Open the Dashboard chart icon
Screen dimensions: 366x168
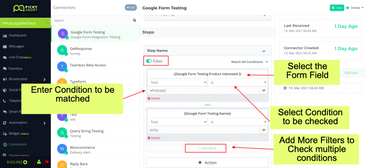click(5, 36)
